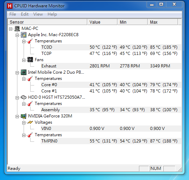This screenshot has height=180, width=189.
Task: Click Assembly value 35 °C (95 °F)
Action: [x=102, y=110]
